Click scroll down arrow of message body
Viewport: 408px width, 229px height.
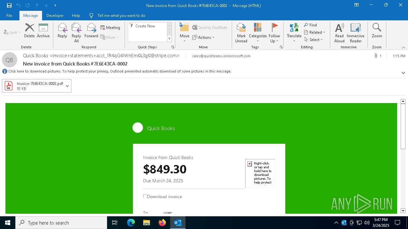click(403, 211)
